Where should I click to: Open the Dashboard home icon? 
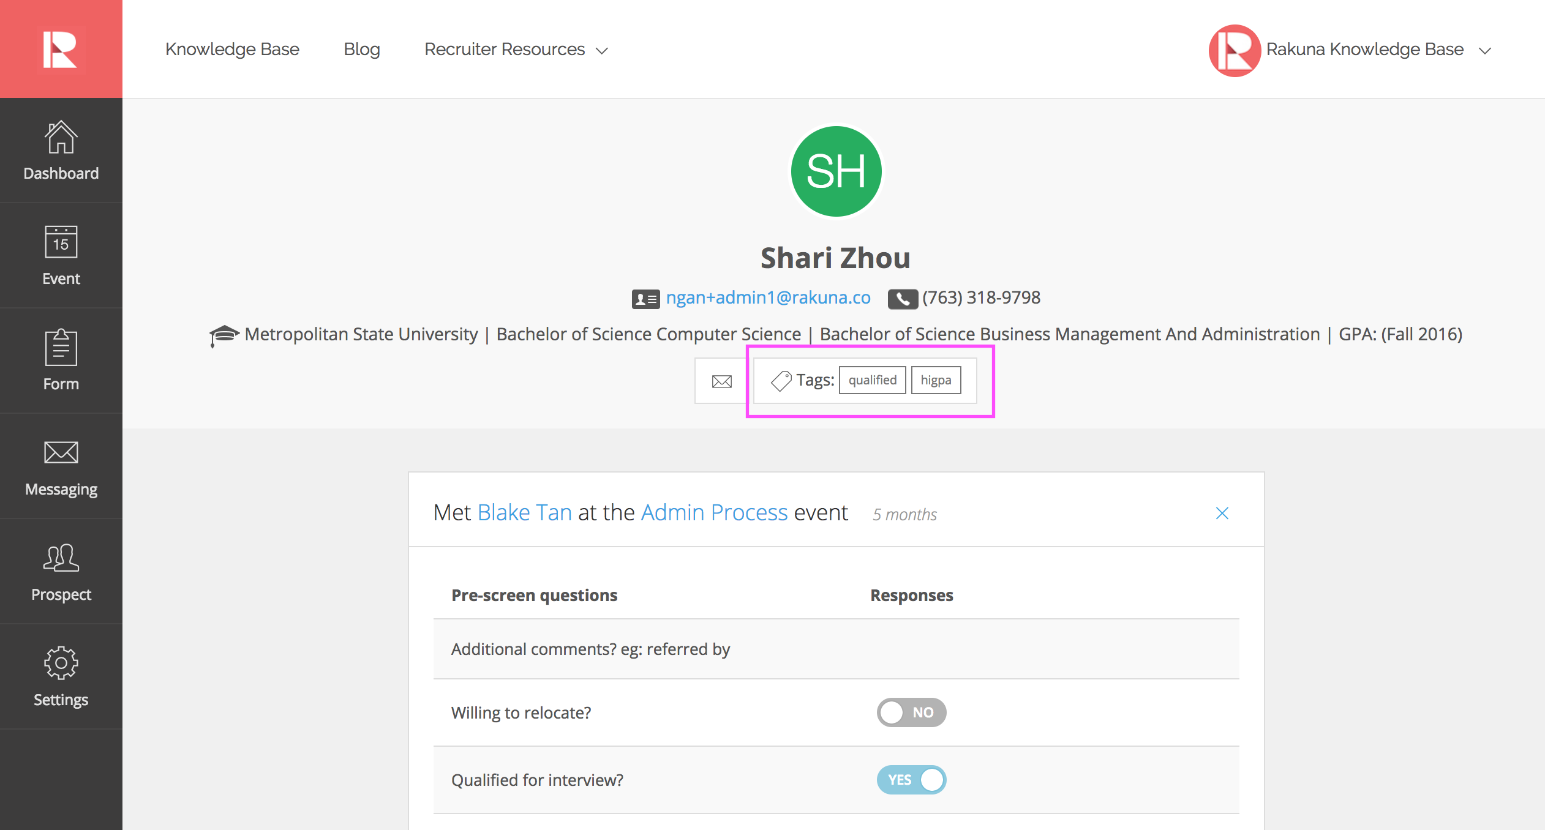pyautogui.click(x=61, y=138)
